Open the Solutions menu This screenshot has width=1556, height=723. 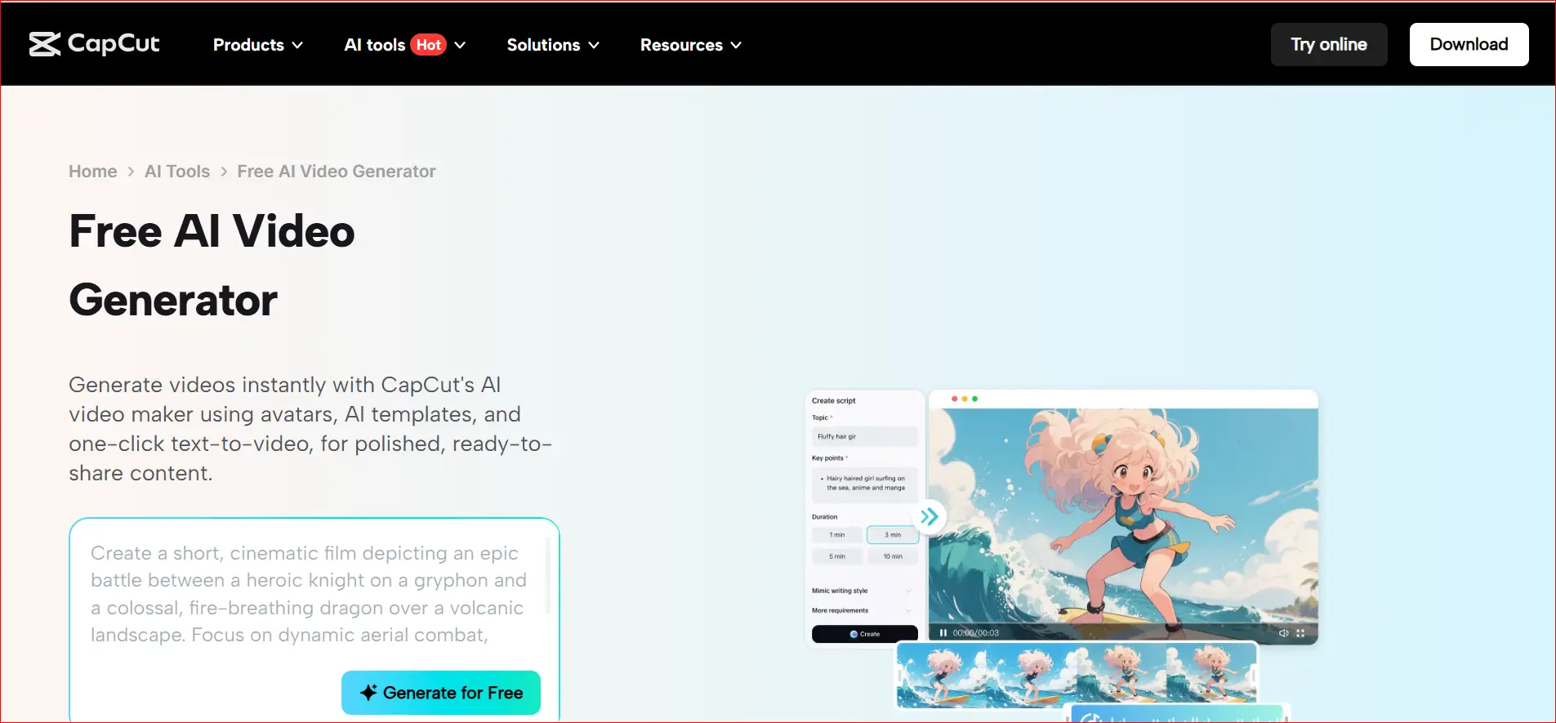click(x=553, y=45)
